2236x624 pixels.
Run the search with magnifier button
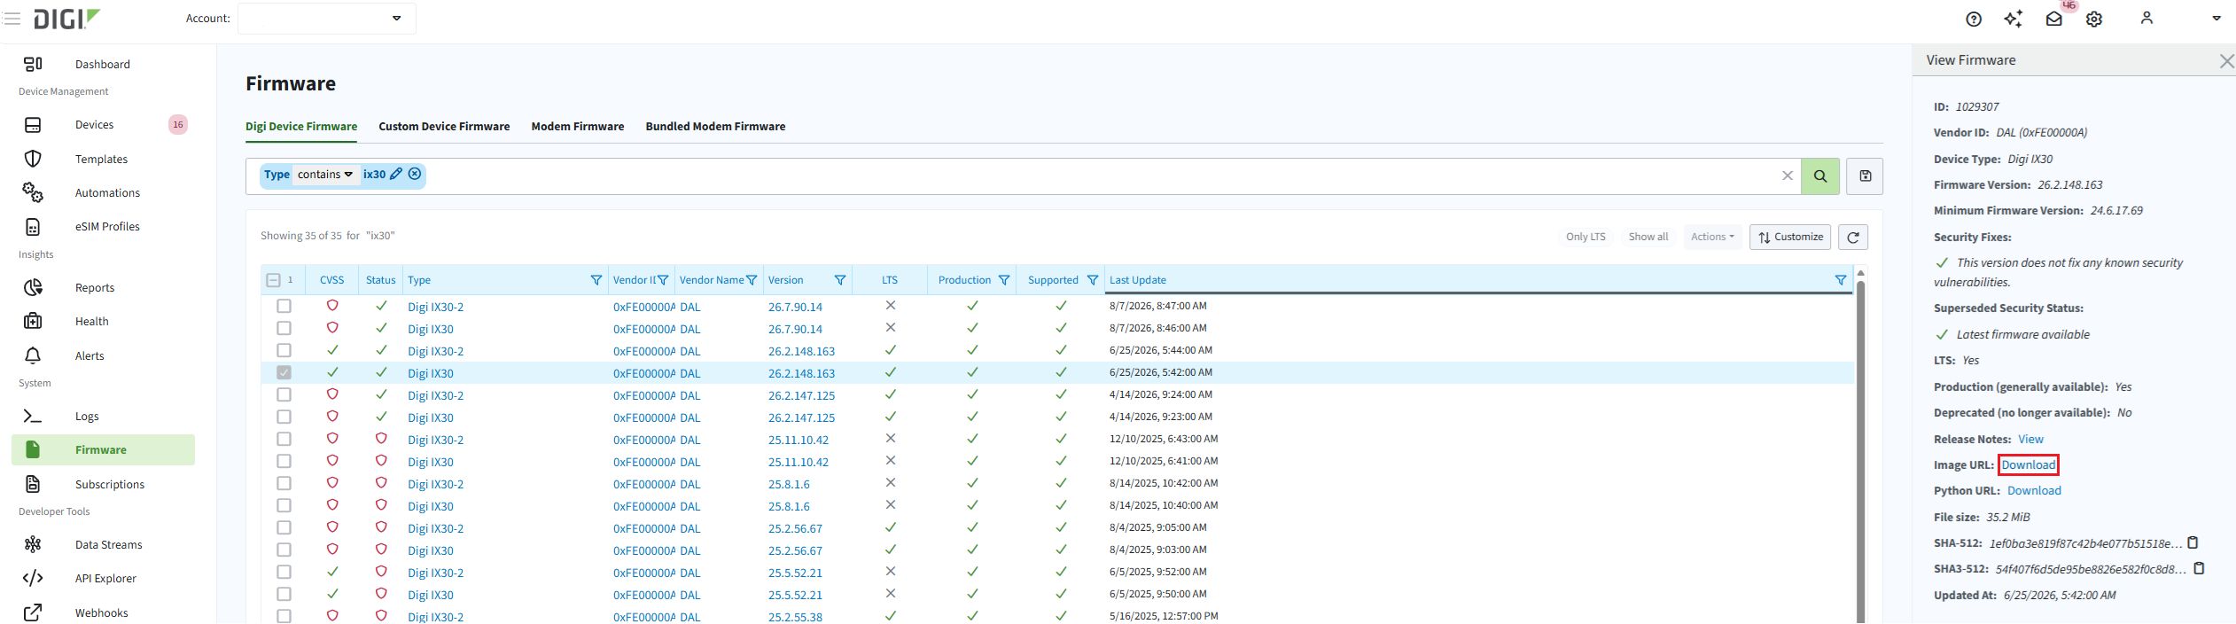point(1820,175)
